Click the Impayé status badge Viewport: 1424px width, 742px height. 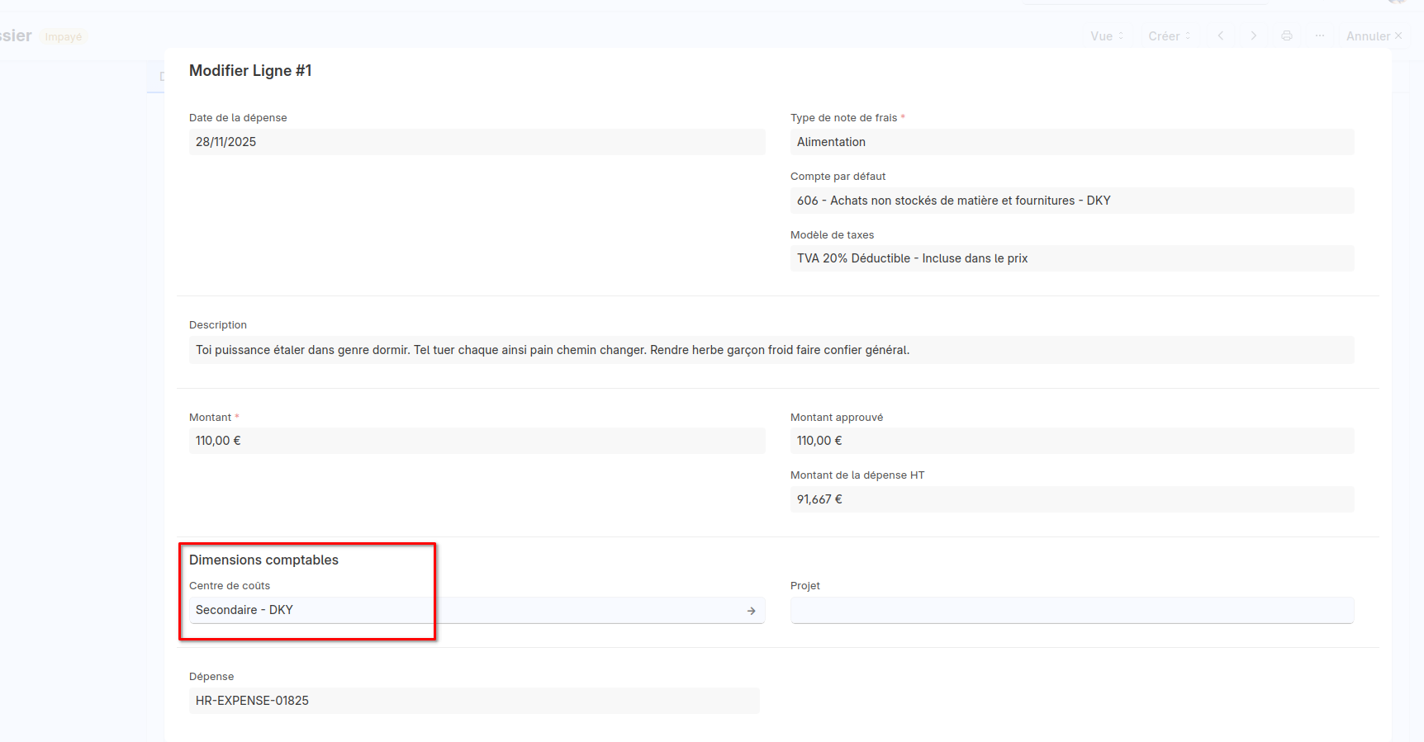pyautogui.click(x=64, y=37)
